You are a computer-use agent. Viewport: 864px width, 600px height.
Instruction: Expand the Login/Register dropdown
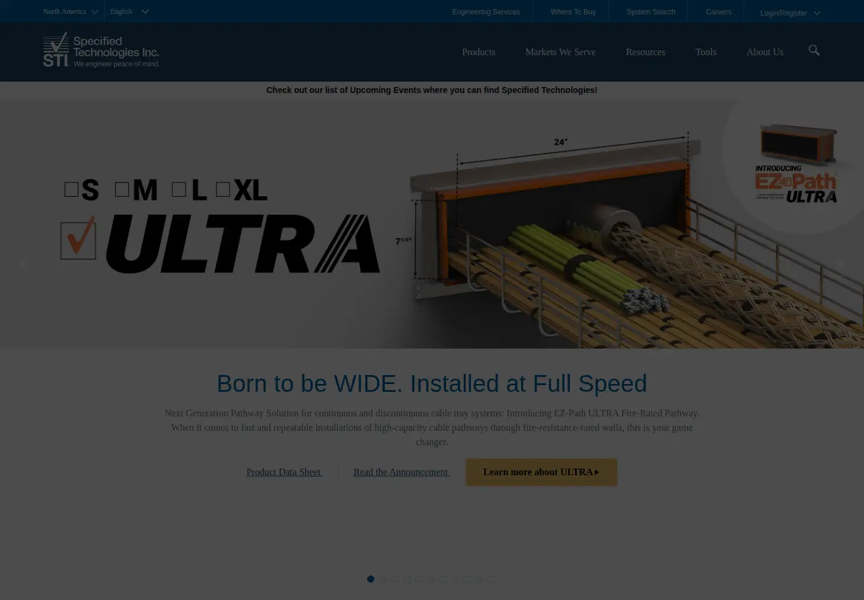click(790, 13)
